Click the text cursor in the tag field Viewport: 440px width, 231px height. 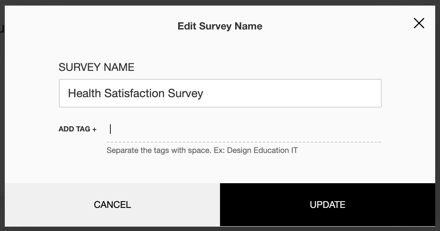click(110, 129)
